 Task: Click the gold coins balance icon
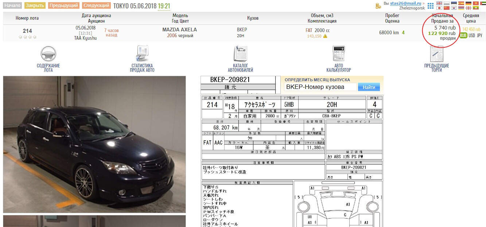378,5
